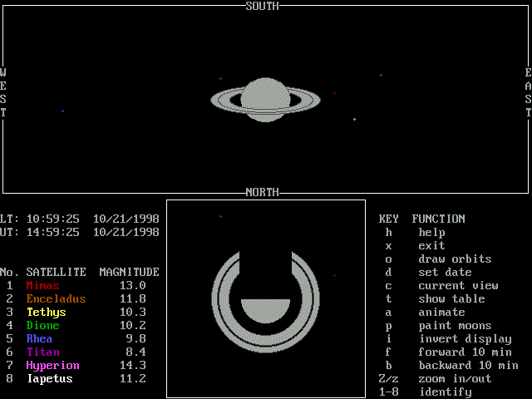Click the red Mimas dot in the sky view

[334, 94]
